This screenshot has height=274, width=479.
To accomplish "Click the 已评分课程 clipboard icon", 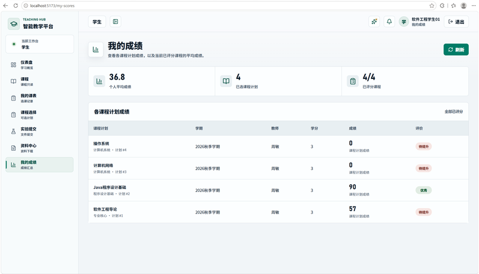I will click(x=353, y=81).
